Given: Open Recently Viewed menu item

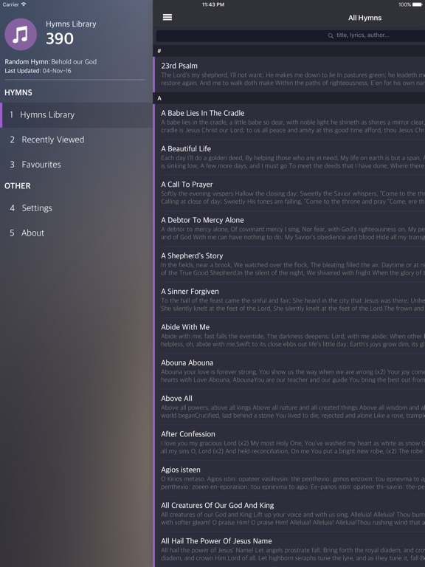Looking at the screenshot, I should 76,140.
